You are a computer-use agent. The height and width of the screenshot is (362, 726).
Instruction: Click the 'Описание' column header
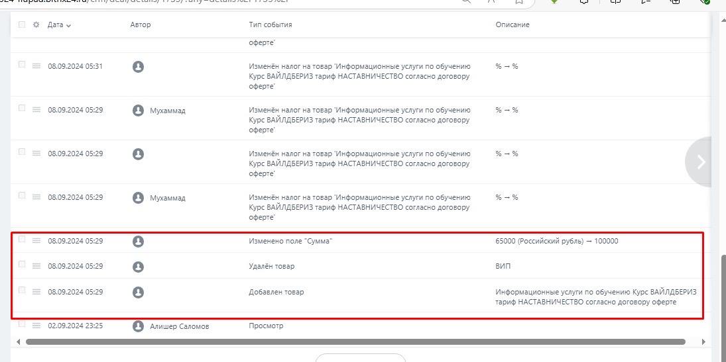point(512,25)
